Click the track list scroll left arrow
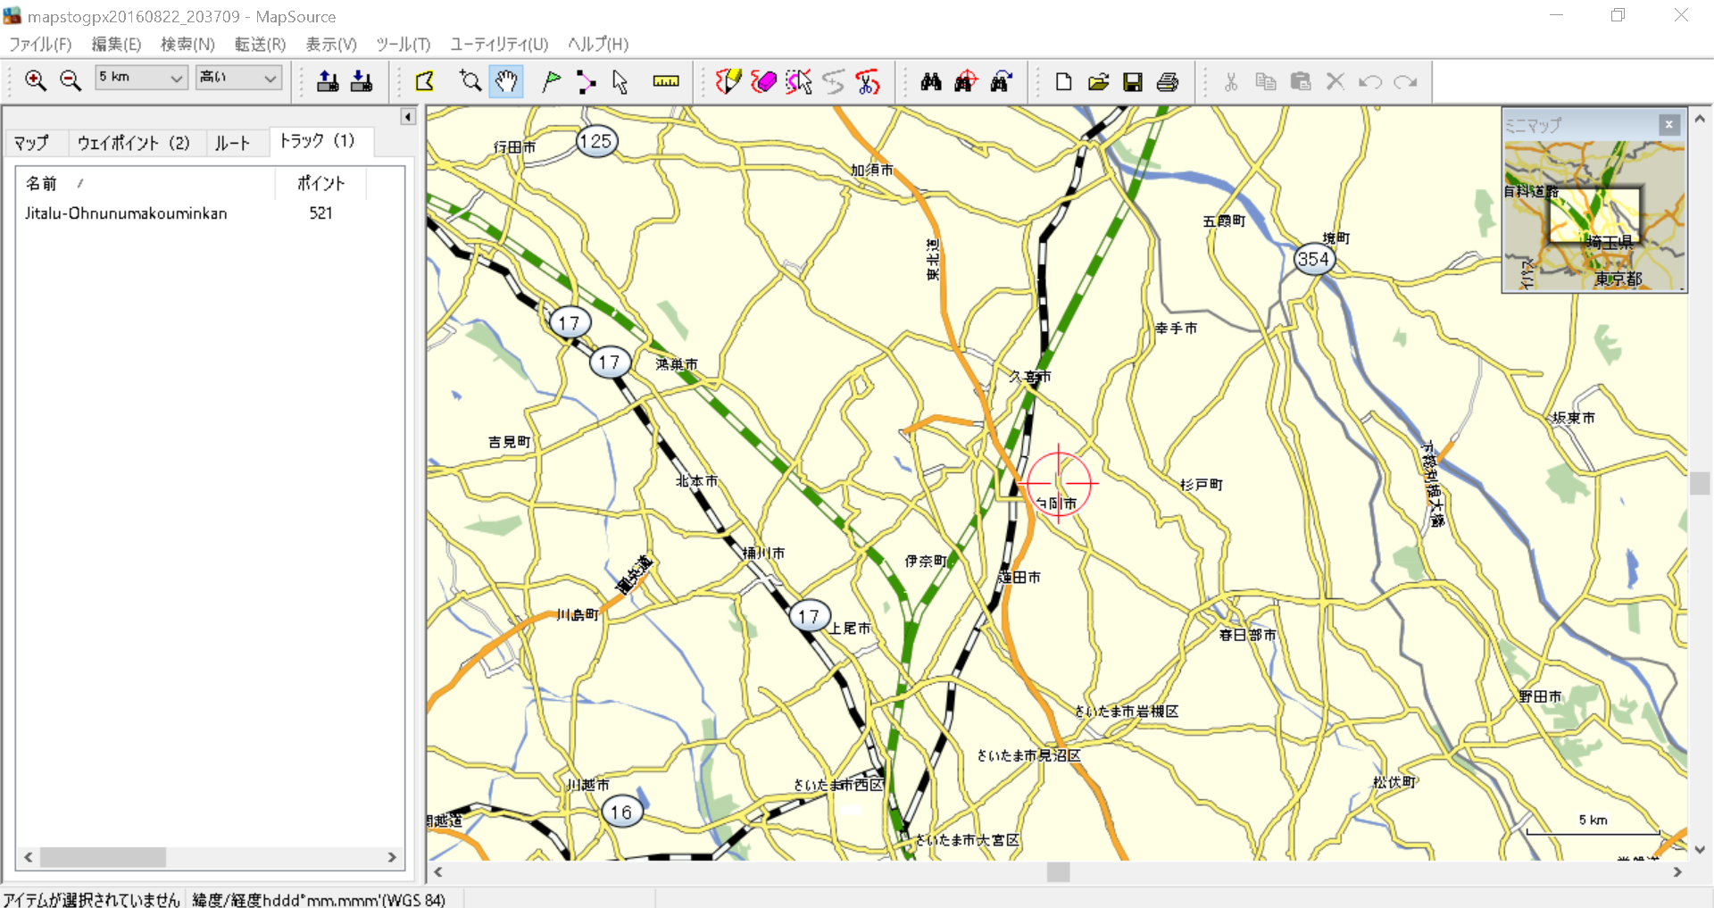 click(x=29, y=857)
